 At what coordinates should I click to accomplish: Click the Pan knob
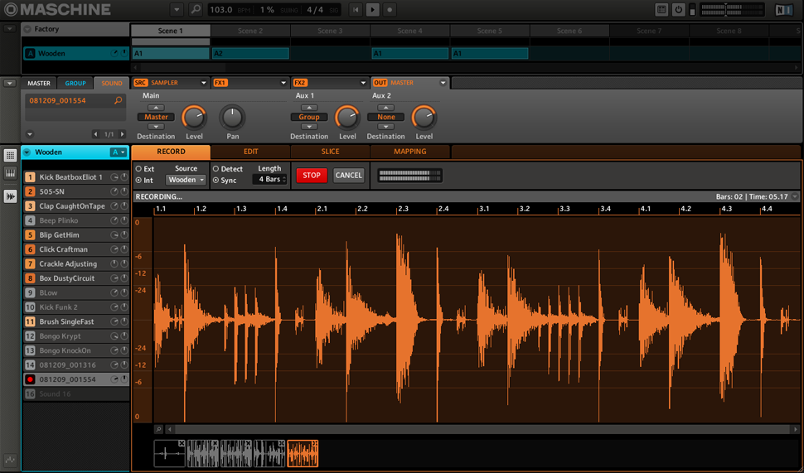pyautogui.click(x=233, y=117)
